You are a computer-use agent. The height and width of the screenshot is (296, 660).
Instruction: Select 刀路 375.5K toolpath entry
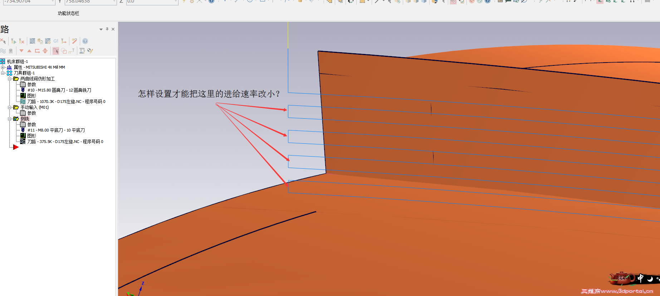(x=65, y=142)
